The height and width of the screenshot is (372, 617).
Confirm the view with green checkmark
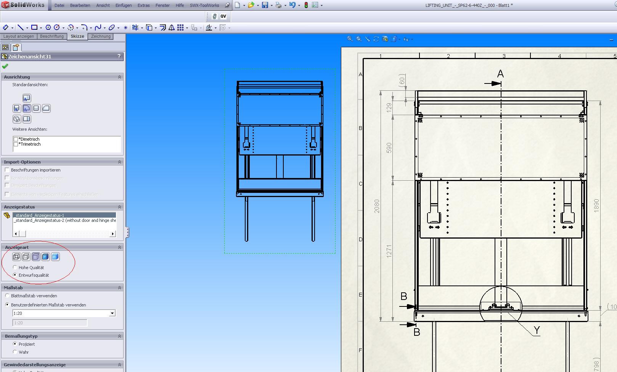(x=5, y=66)
